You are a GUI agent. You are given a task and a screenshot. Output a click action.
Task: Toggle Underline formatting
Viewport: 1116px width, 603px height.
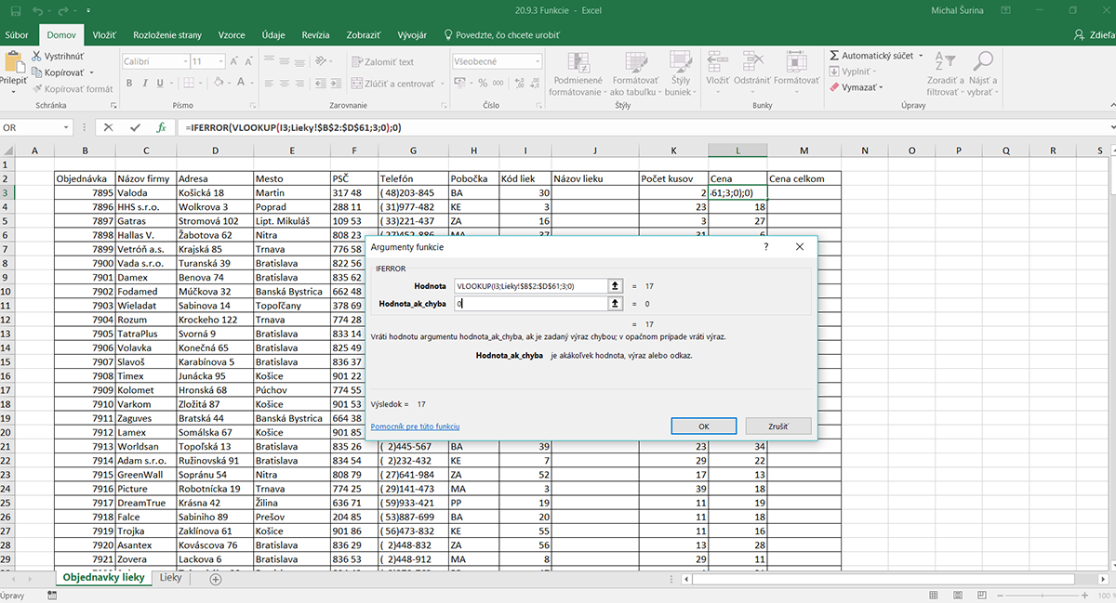click(x=162, y=84)
